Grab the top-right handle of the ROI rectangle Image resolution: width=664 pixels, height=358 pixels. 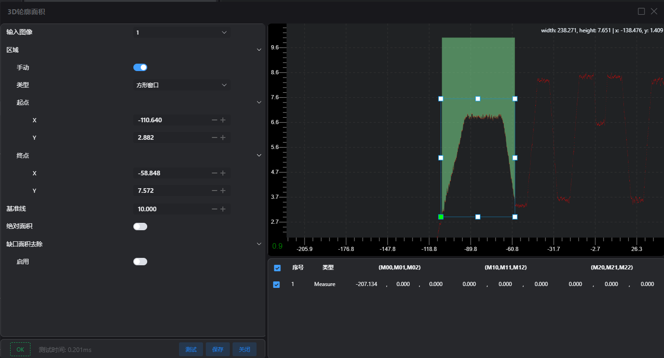[x=515, y=99]
